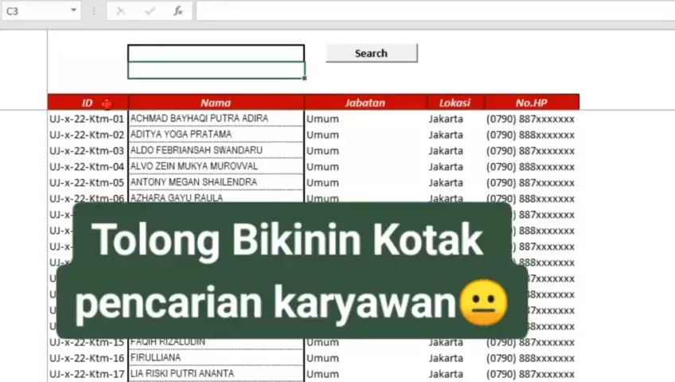Click inside the formula bar input area

click(x=430, y=11)
